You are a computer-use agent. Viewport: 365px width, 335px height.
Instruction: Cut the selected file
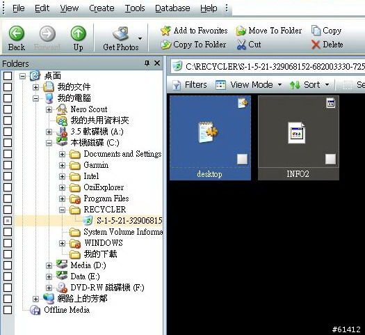pyautogui.click(x=249, y=45)
